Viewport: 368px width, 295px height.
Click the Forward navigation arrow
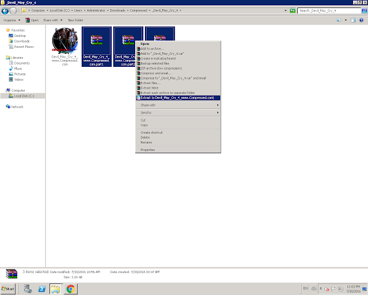pyautogui.click(x=13, y=10)
